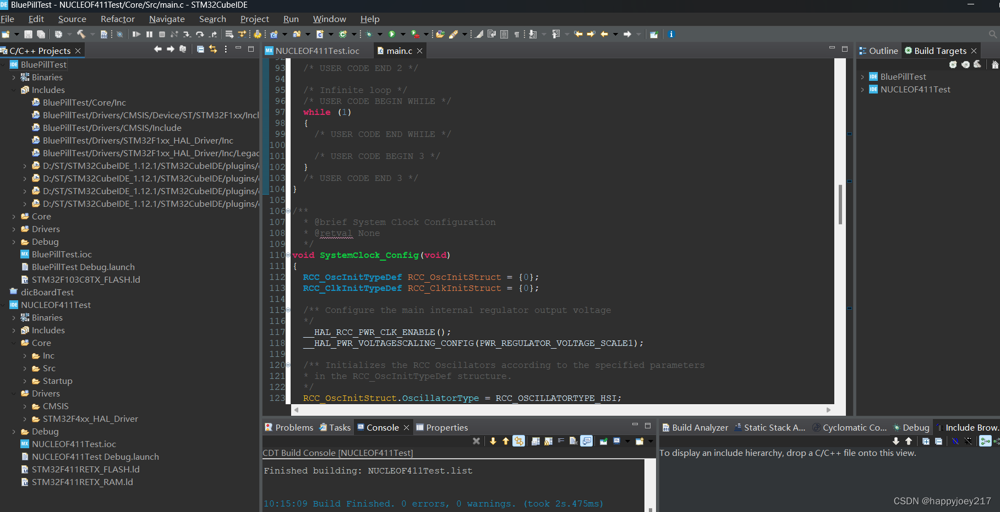Expand the BluePillTest Core folder

(x=14, y=217)
